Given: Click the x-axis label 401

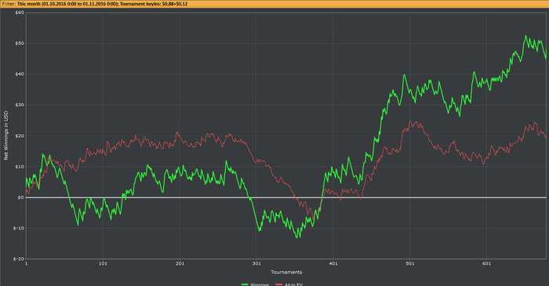Looking at the screenshot, I should pos(333,263).
